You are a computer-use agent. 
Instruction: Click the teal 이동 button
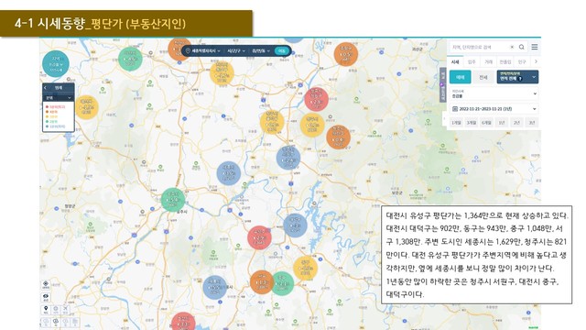pos(281,50)
